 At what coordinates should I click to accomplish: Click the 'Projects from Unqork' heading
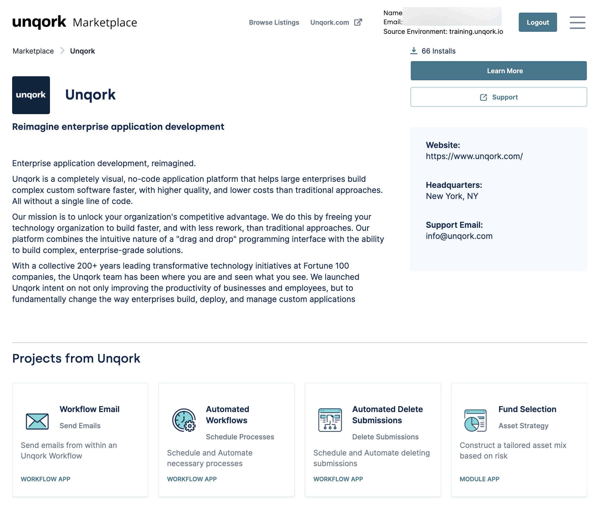click(x=76, y=359)
